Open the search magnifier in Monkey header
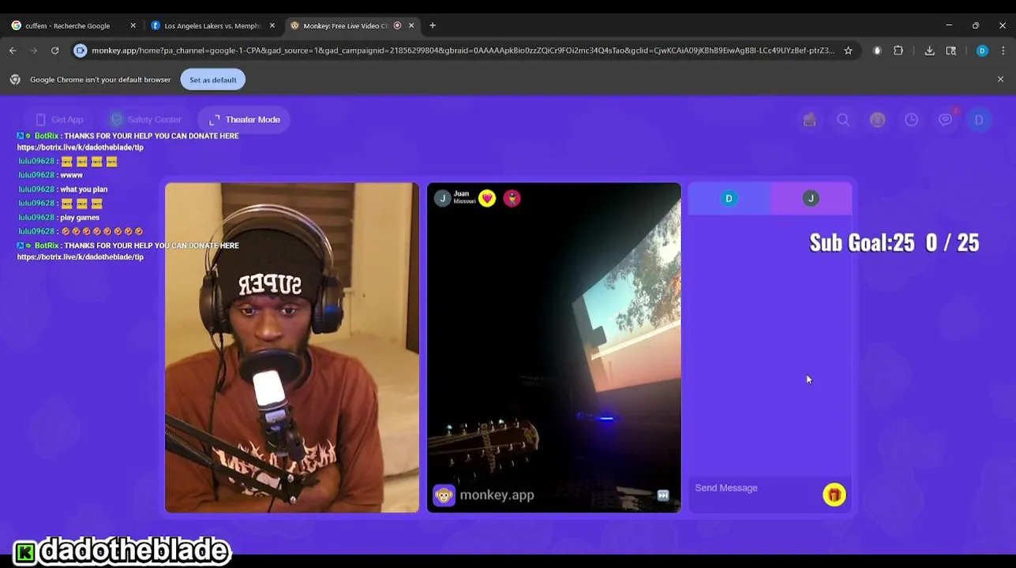 pos(843,120)
